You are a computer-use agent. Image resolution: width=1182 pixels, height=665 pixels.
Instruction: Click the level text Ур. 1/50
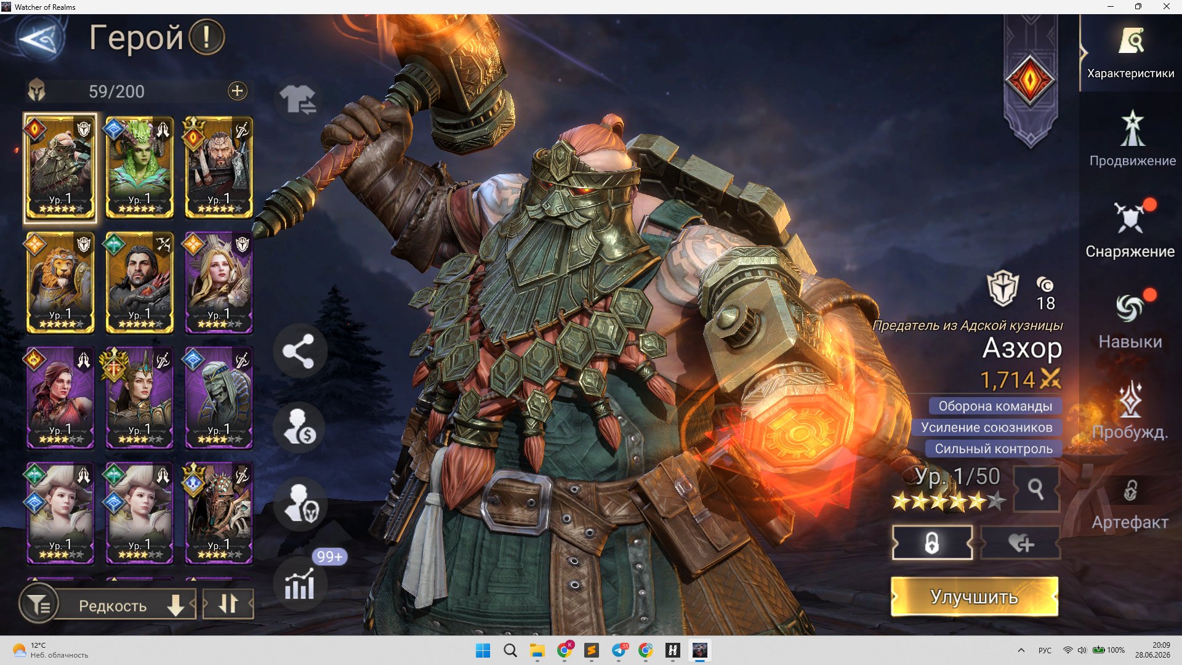pos(957,477)
